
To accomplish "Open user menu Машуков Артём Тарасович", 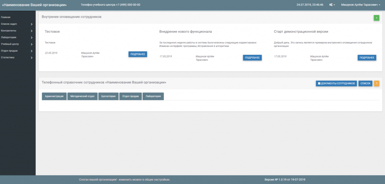I will [x=361, y=5].
